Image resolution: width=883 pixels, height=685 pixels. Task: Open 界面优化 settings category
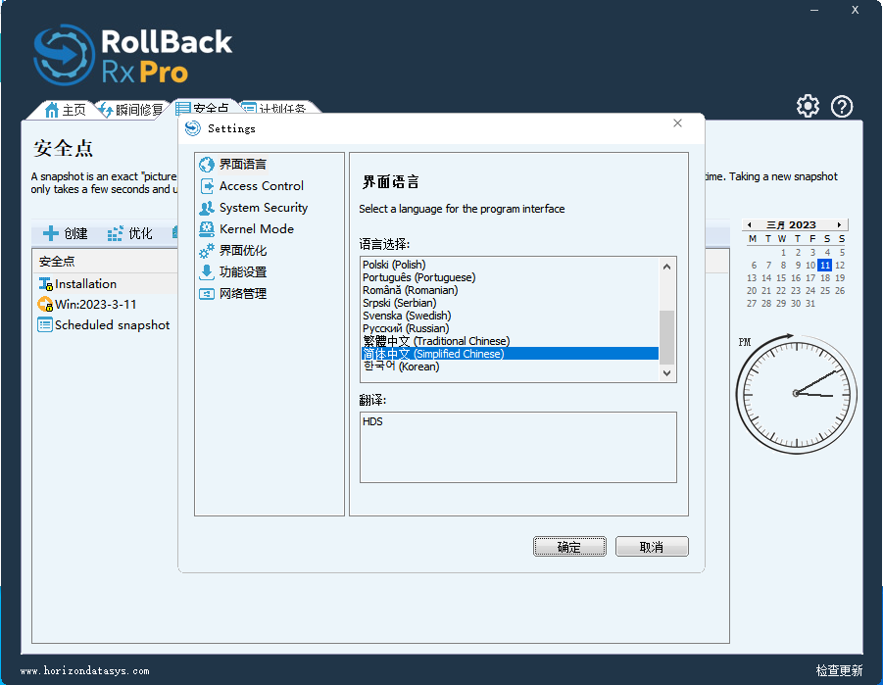pyautogui.click(x=243, y=251)
